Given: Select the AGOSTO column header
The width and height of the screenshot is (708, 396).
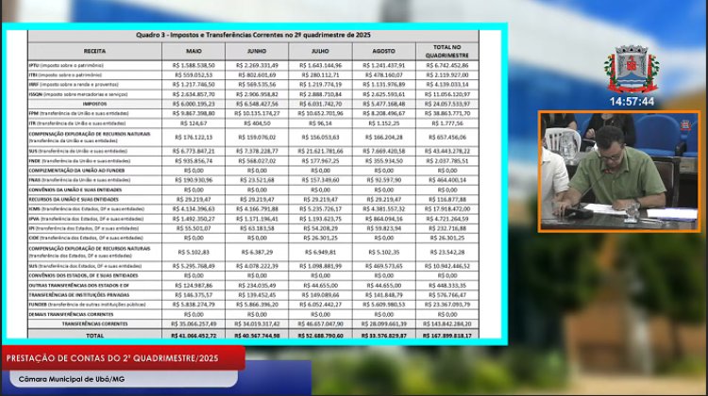Looking at the screenshot, I should (380, 49).
